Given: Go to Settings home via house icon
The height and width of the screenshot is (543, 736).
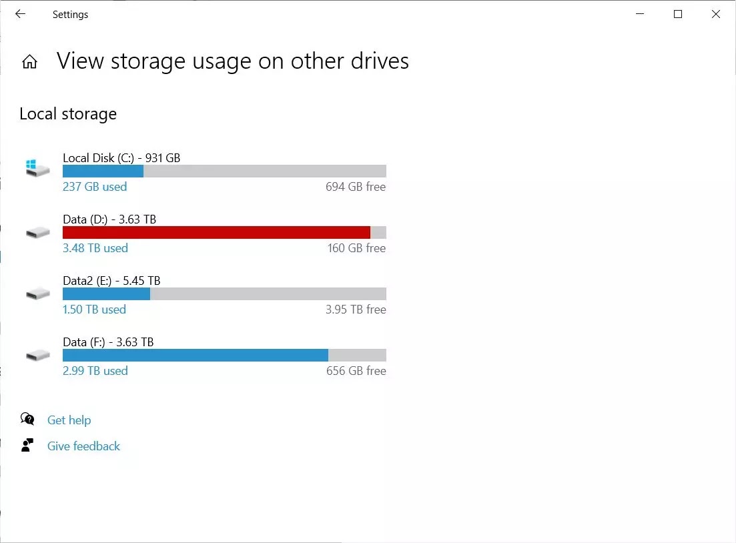Looking at the screenshot, I should (x=29, y=62).
